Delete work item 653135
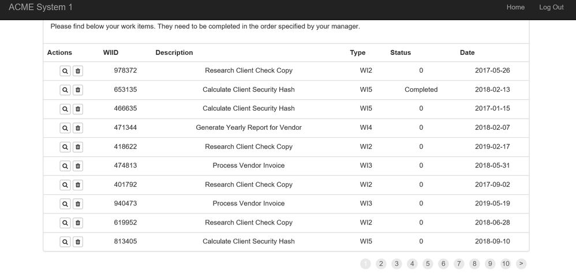Image resolution: width=576 pixels, height=278 pixels. tap(78, 90)
